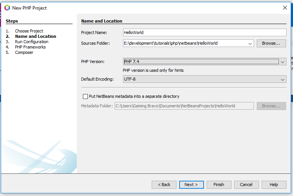Click the New PHP Project window title
293x196 pixels.
pyautogui.click(x=29, y=8)
